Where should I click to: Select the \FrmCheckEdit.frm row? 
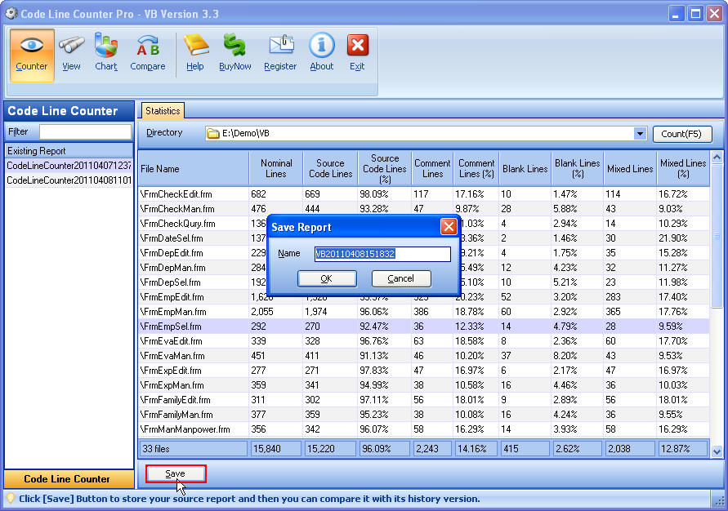point(424,194)
